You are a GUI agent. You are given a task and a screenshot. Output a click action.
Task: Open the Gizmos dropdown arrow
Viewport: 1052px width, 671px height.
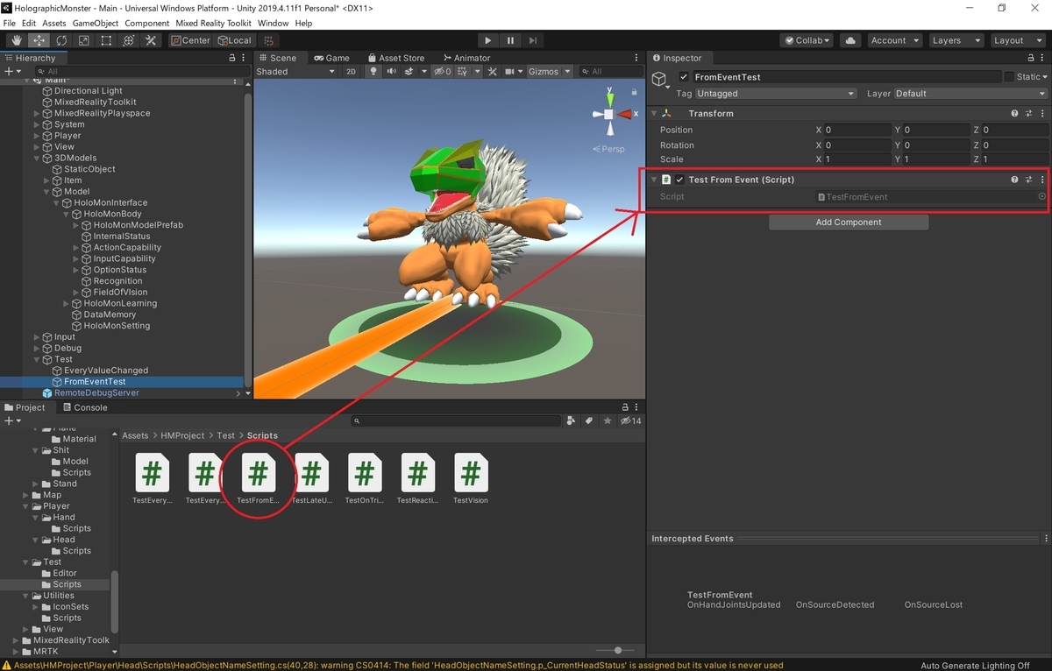pos(567,72)
